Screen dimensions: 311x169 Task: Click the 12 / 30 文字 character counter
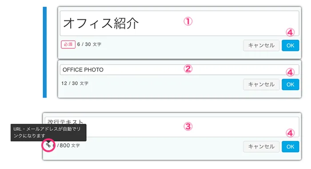pyautogui.click(x=75, y=83)
